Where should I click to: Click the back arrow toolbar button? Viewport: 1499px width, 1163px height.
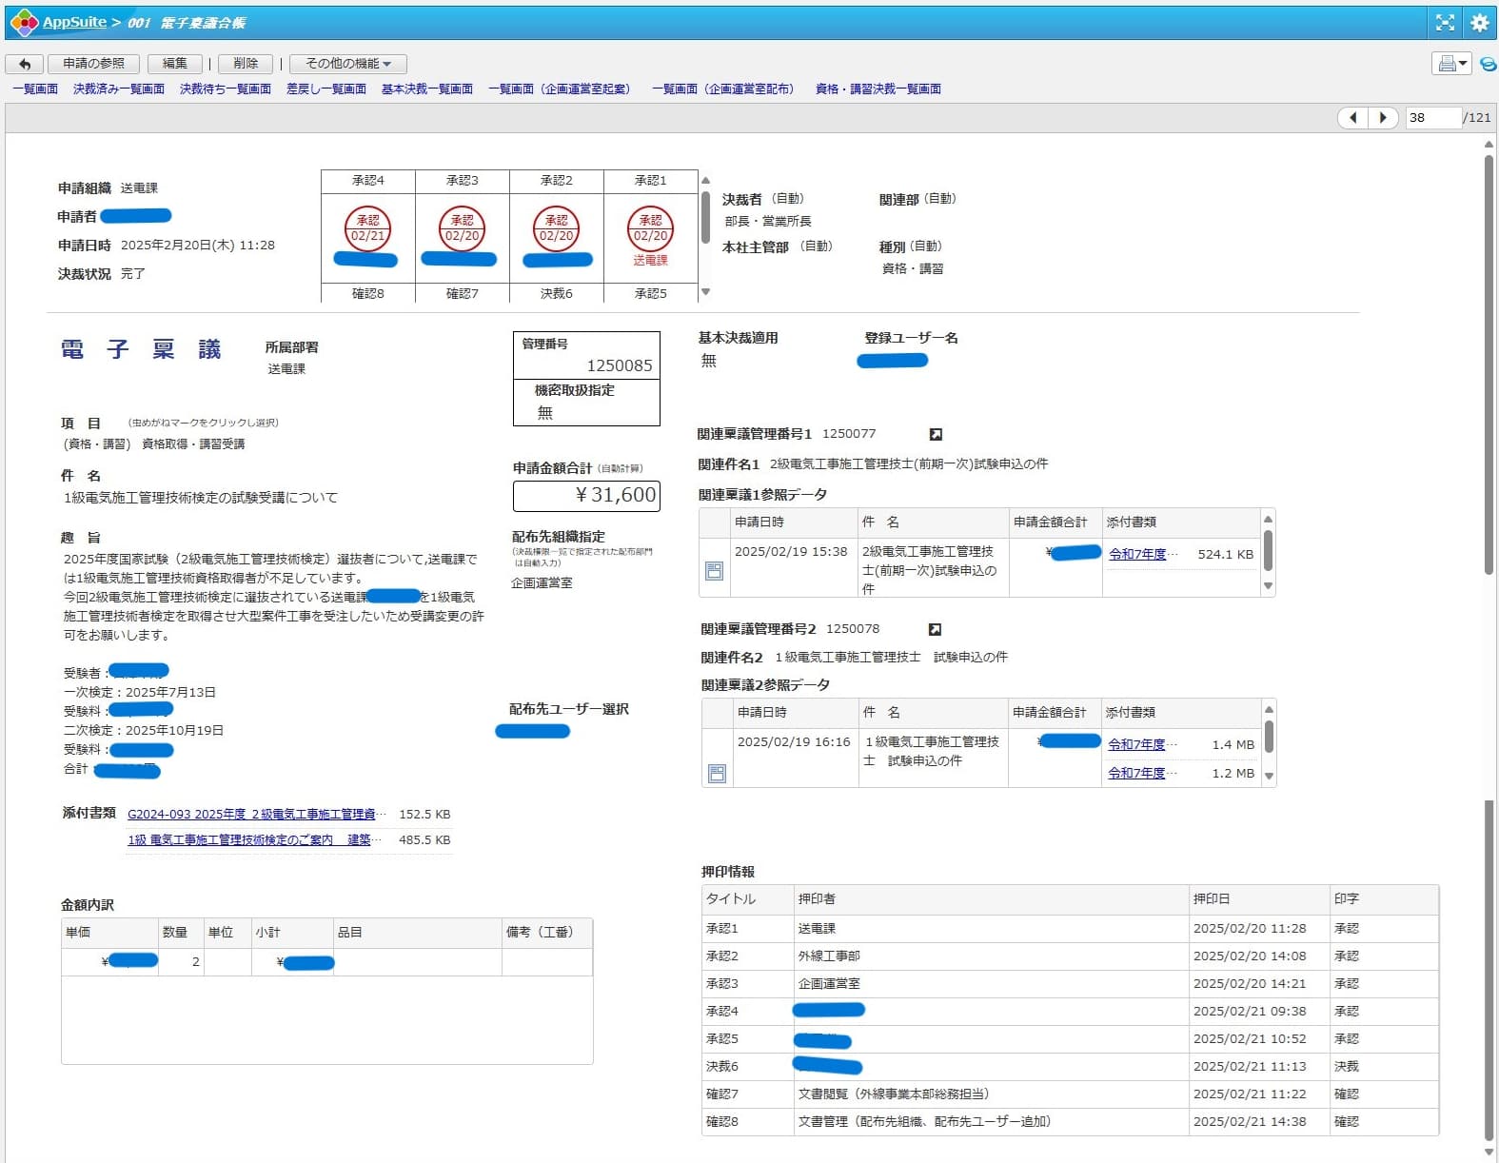[25, 64]
